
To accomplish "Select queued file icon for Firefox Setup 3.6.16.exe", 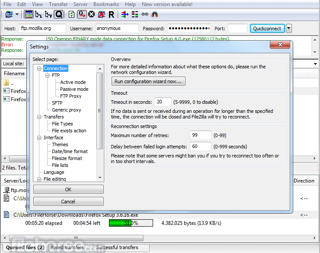I will (x=6, y=215).
